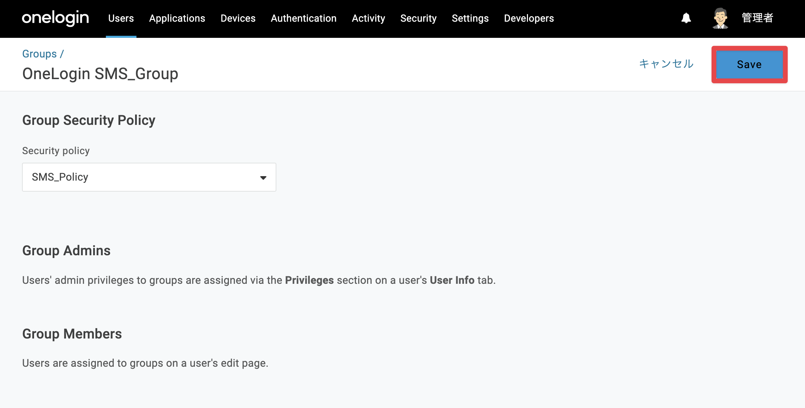Open the Authentication menu
Screen dimensions: 805x408
coord(304,18)
